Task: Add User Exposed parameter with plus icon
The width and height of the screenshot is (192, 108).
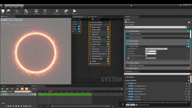Action: [189, 77]
